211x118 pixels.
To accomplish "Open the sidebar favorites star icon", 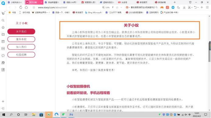I will [x=3, y=28].
